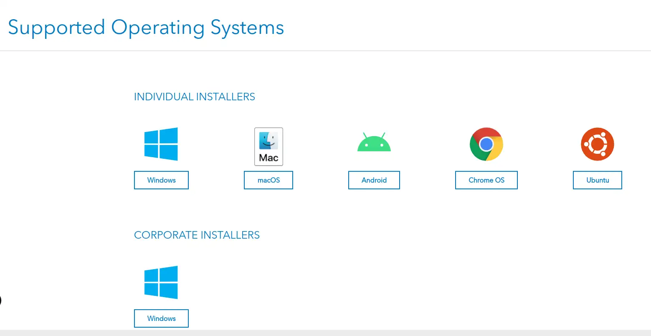This screenshot has height=336, width=651.
Task: Click the Windows logo under Corporate Installers
Action: (161, 283)
